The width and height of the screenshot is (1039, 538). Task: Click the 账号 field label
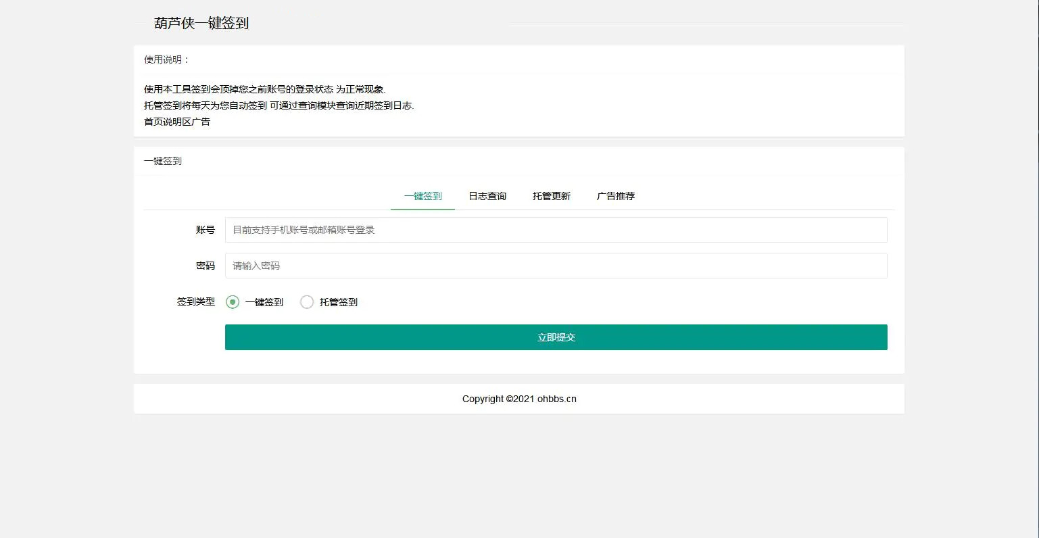coord(206,230)
